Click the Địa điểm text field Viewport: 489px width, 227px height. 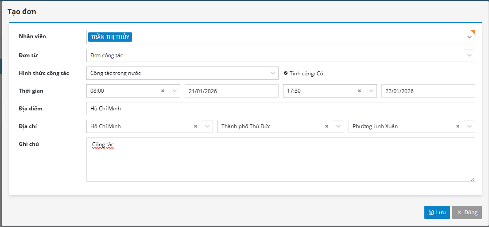280,109
